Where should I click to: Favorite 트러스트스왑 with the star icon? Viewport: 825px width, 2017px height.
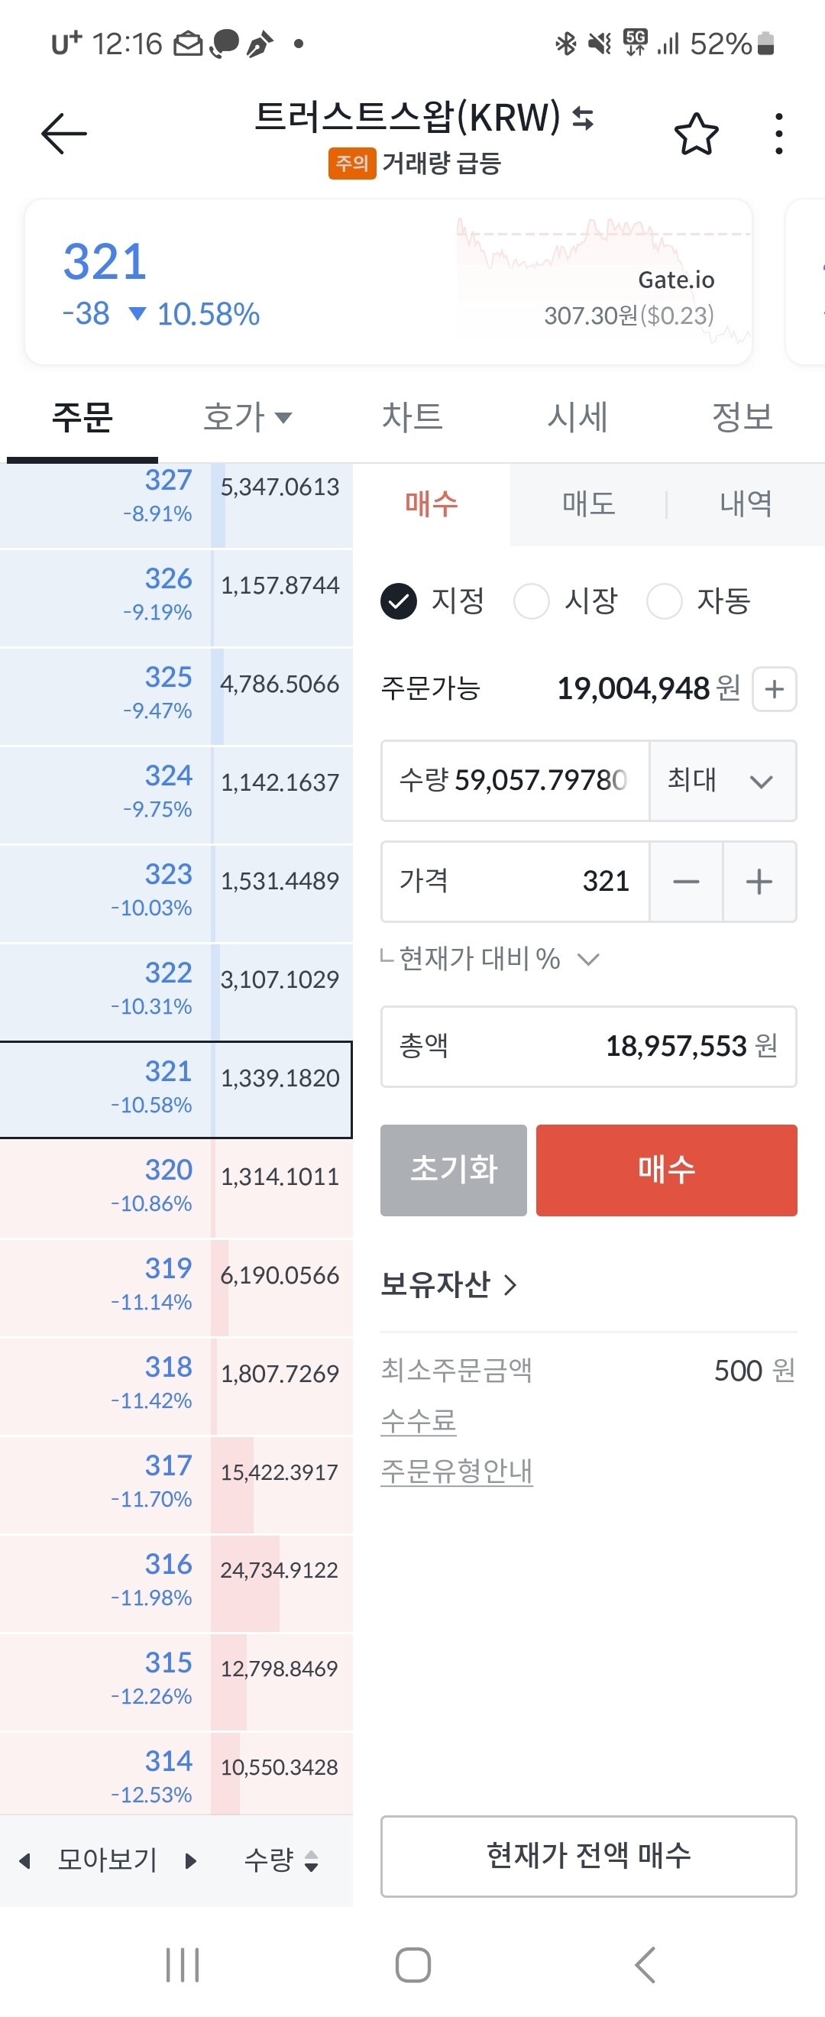click(697, 134)
